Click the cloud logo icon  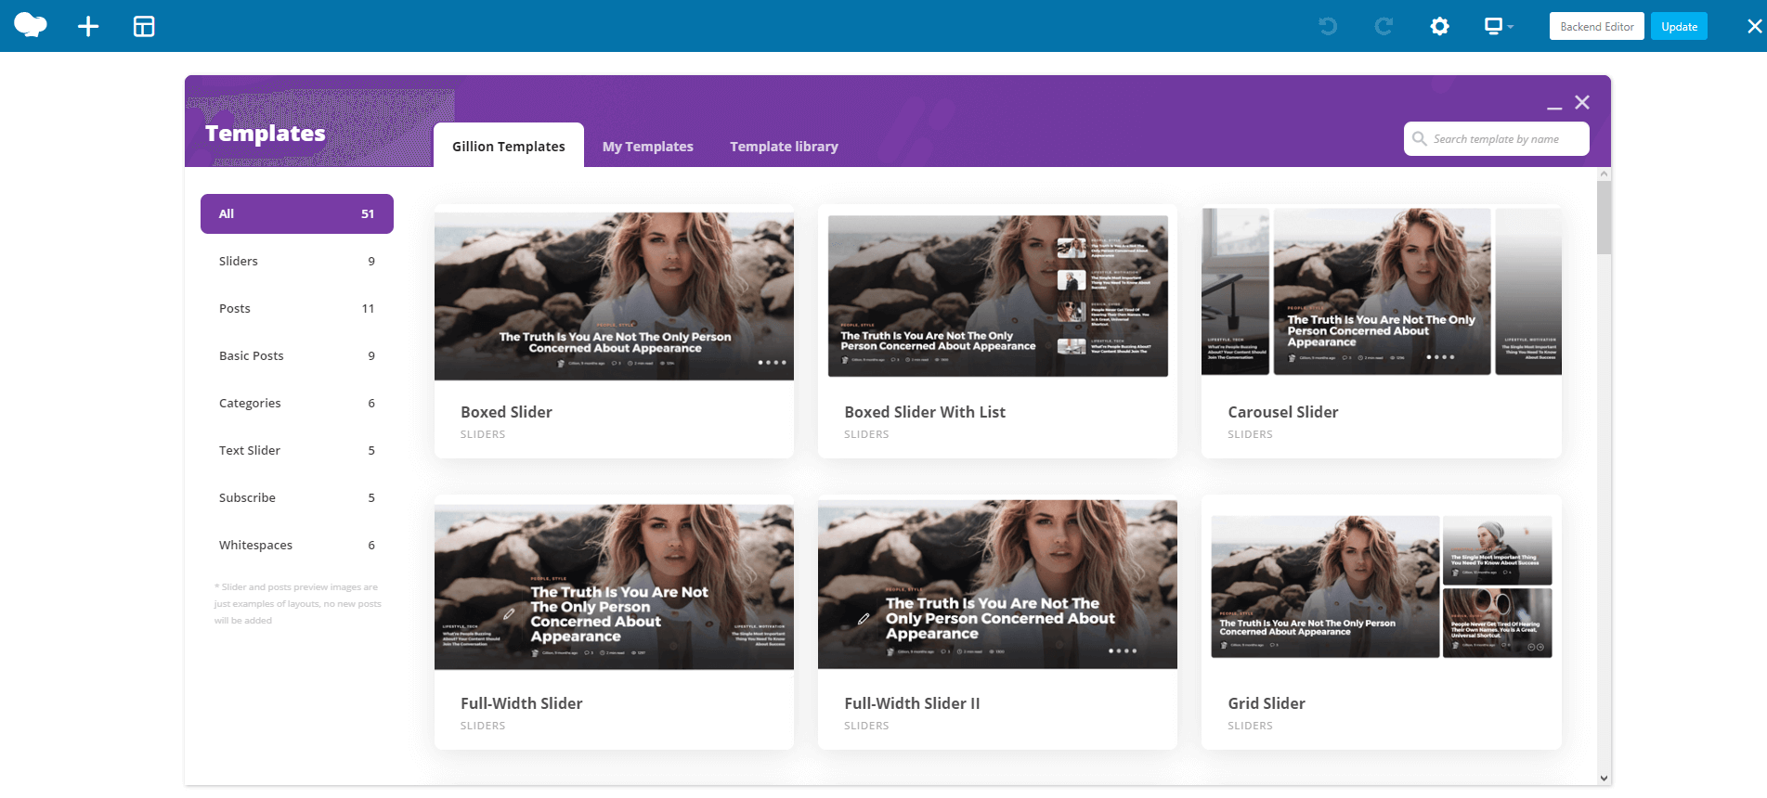(x=31, y=25)
